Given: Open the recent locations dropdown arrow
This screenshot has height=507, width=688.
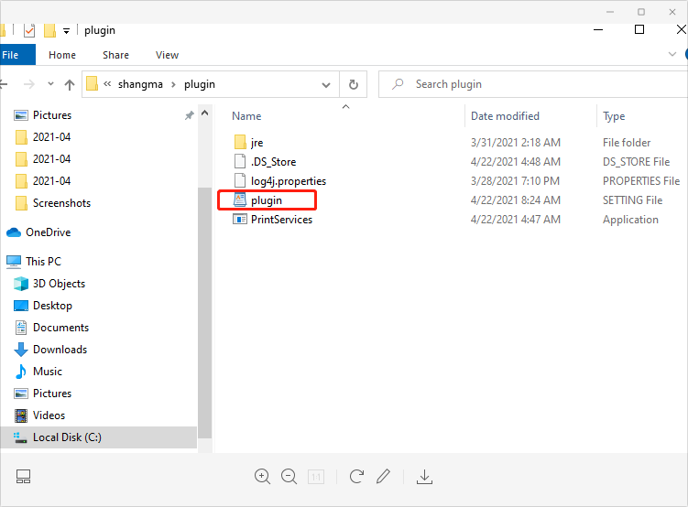Looking at the screenshot, I should (50, 83).
